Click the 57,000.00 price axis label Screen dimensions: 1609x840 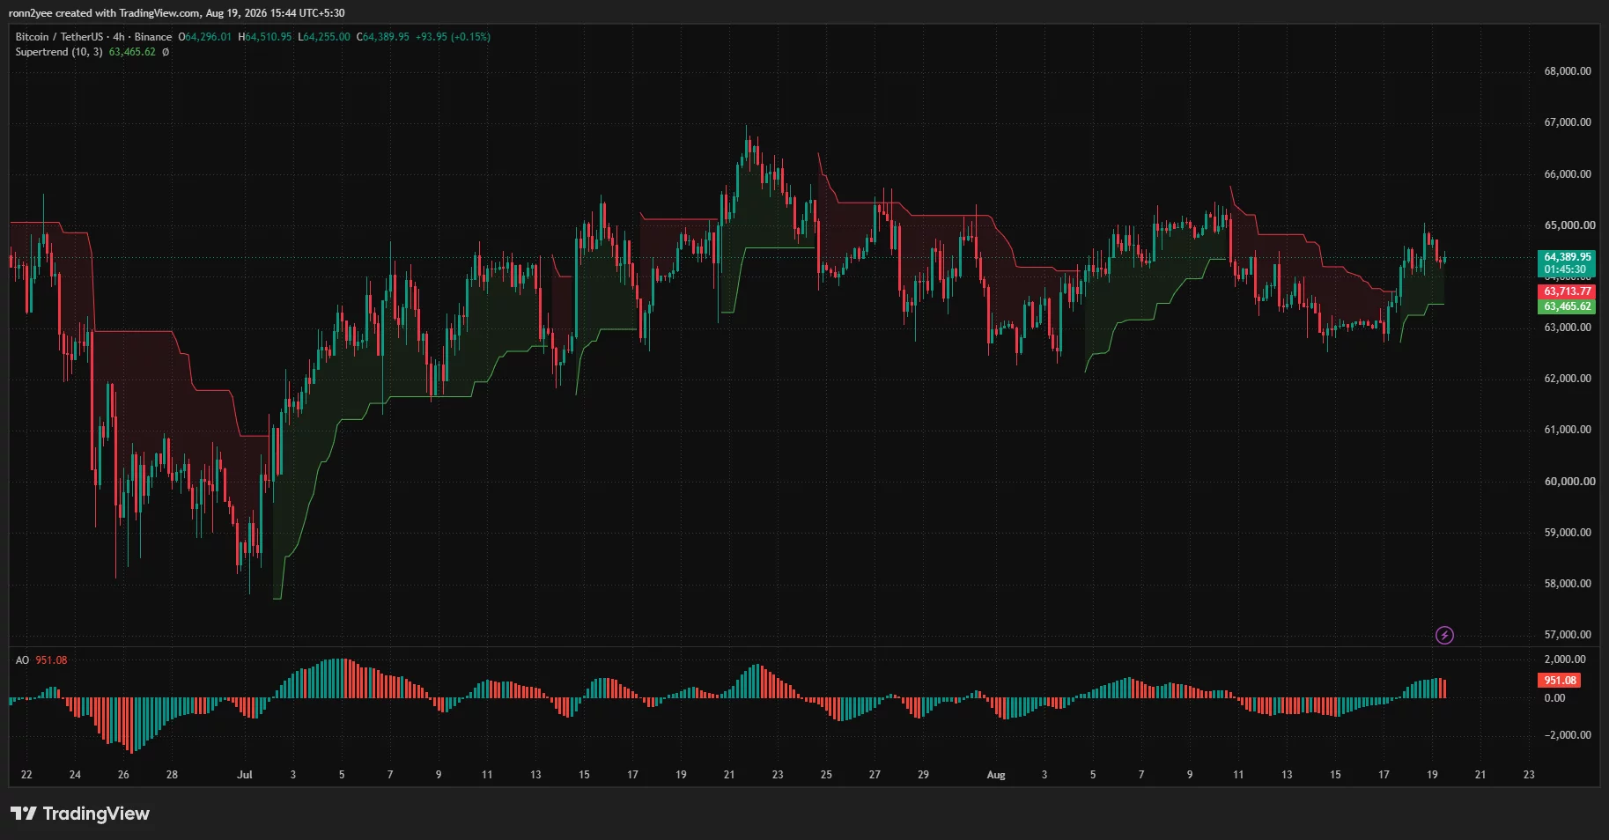tap(1568, 635)
